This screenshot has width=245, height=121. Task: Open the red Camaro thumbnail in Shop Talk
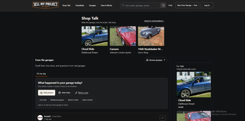123,36
